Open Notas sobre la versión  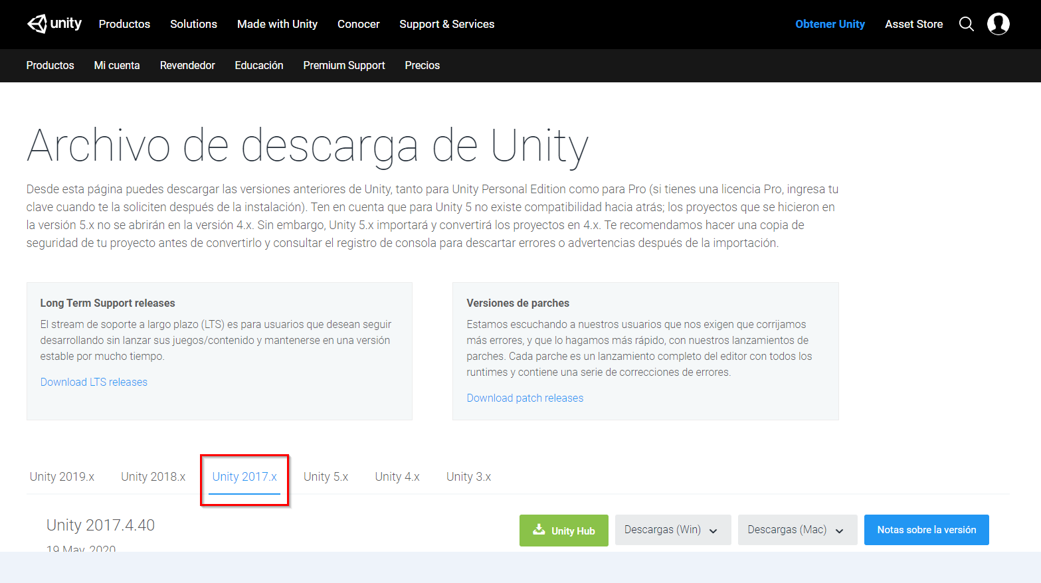(926, 530)
